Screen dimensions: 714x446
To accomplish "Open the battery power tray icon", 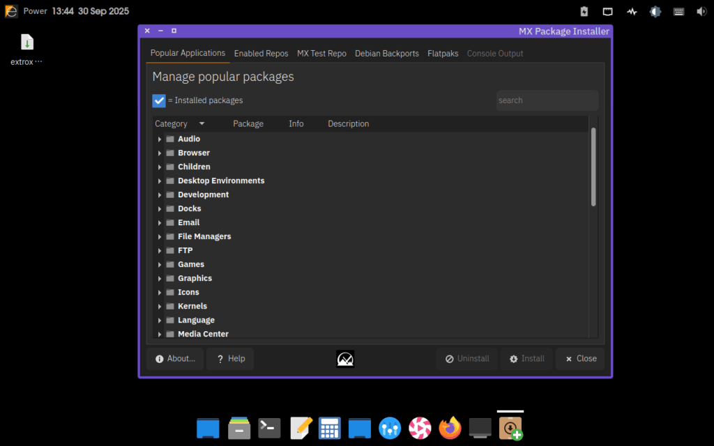I will pos(584,12).
